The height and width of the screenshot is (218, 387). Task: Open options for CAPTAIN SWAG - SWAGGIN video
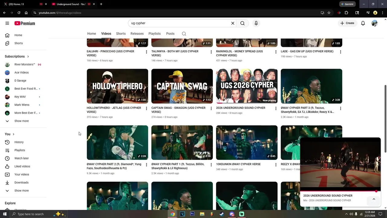coord(211,108)
